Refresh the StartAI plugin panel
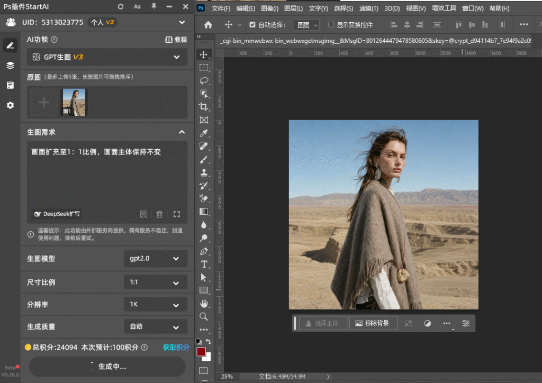Screen dimensions: 542x383 (120, 6)
